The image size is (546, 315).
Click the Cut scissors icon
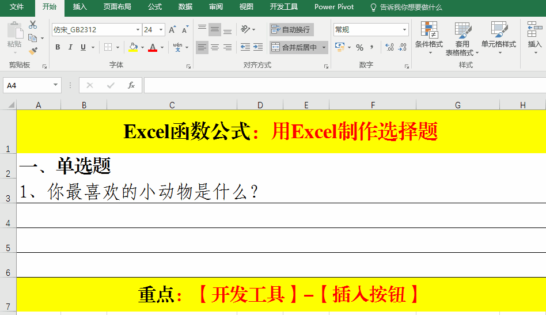[x=33, y=25]
